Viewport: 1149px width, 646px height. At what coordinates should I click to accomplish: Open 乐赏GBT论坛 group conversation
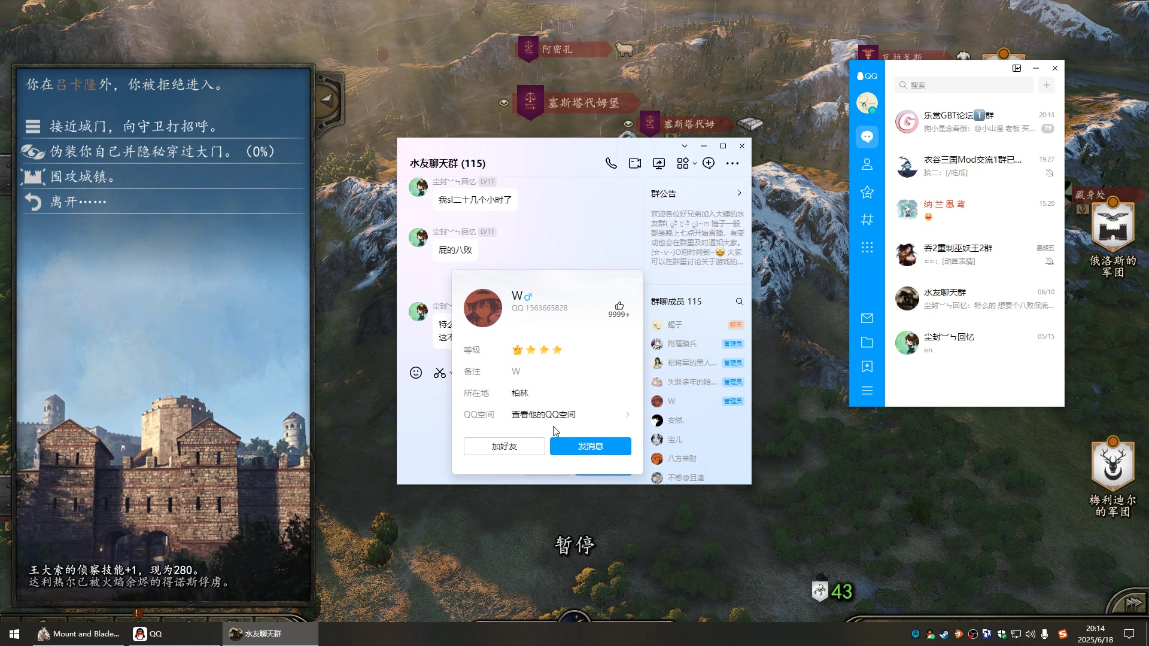(x=974, y=121)
